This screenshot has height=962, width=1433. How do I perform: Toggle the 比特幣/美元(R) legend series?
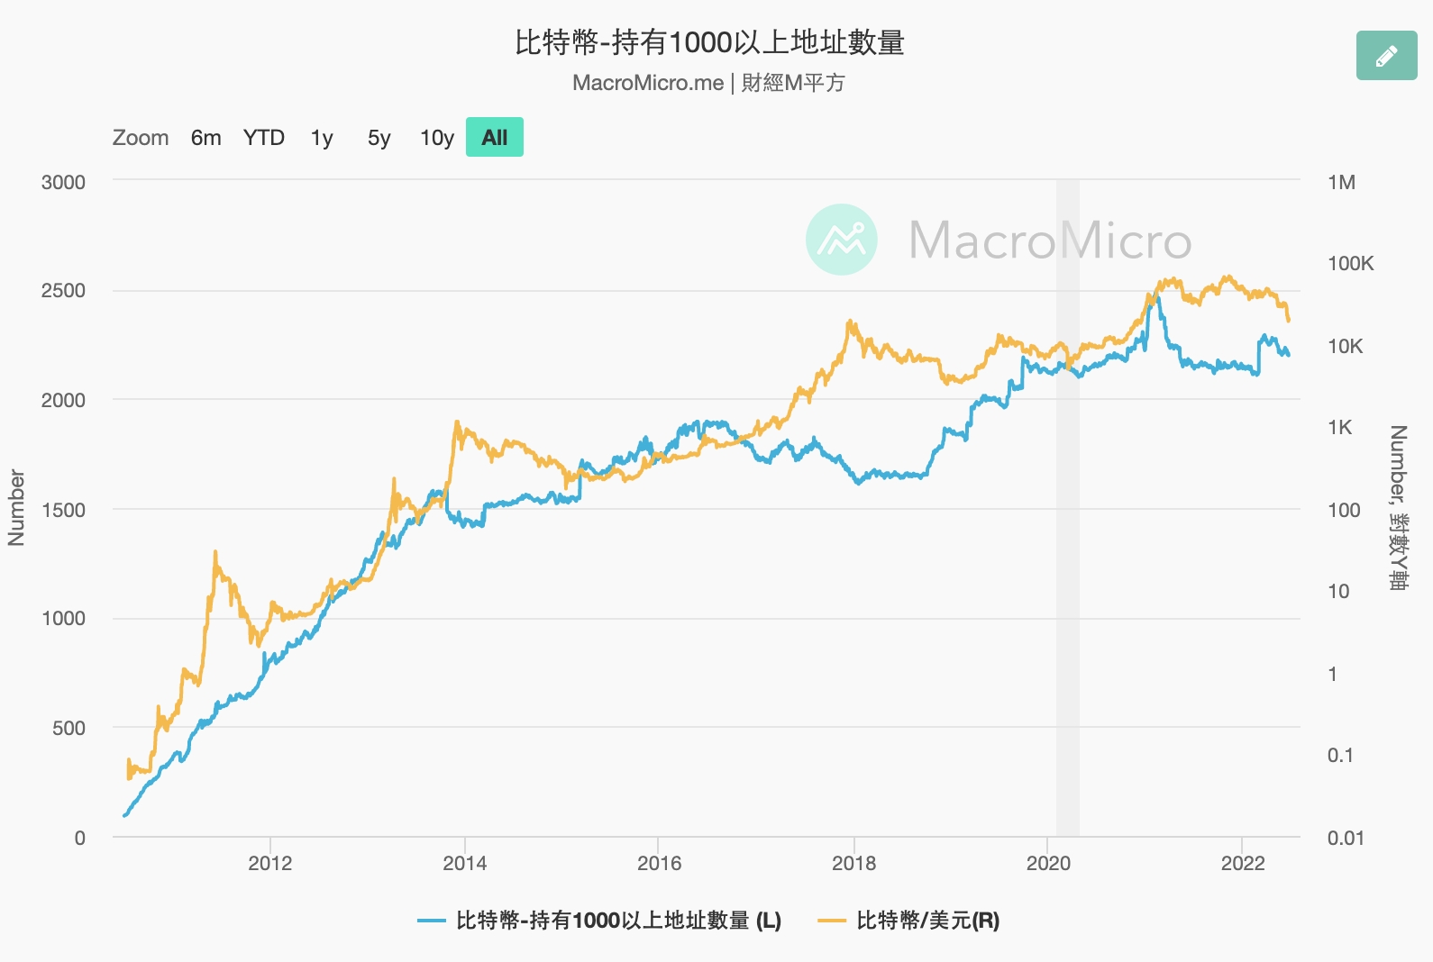pyautogui.click(x=927, y=921)
